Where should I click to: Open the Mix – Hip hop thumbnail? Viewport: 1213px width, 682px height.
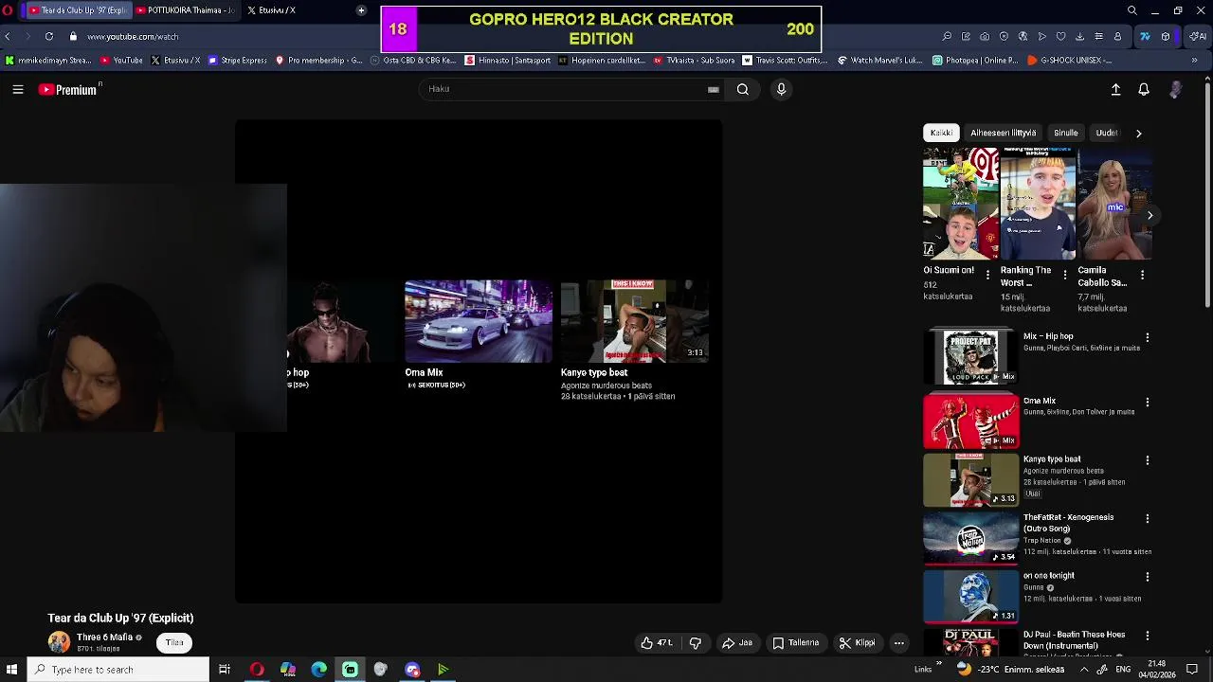(x=970, y=356)
